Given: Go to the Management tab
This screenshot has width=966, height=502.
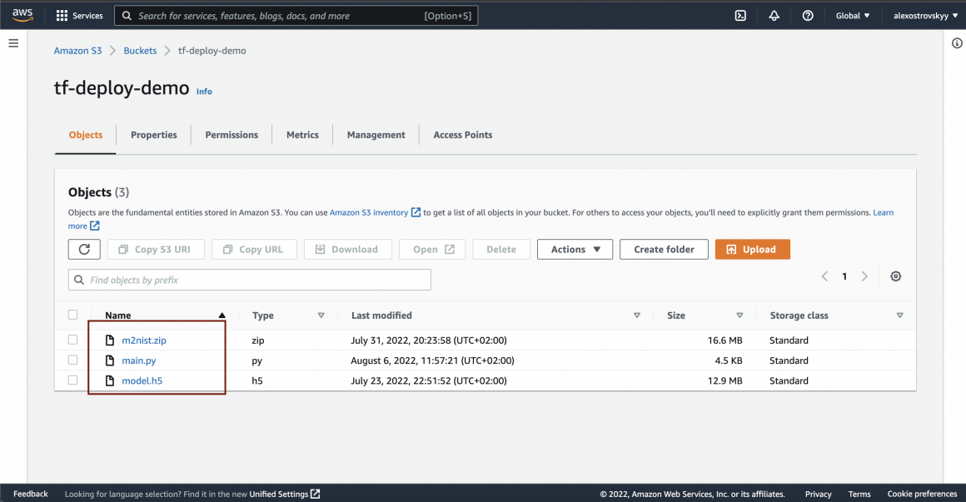Looking at the screenshot, I should [x=376, y=135].
